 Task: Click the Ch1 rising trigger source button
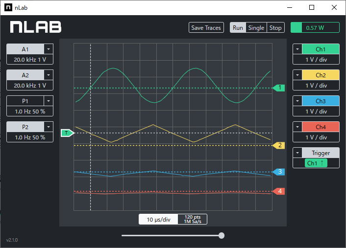[316, 163]
